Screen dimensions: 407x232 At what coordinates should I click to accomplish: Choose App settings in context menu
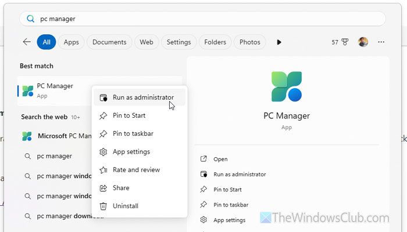point(140,152)
